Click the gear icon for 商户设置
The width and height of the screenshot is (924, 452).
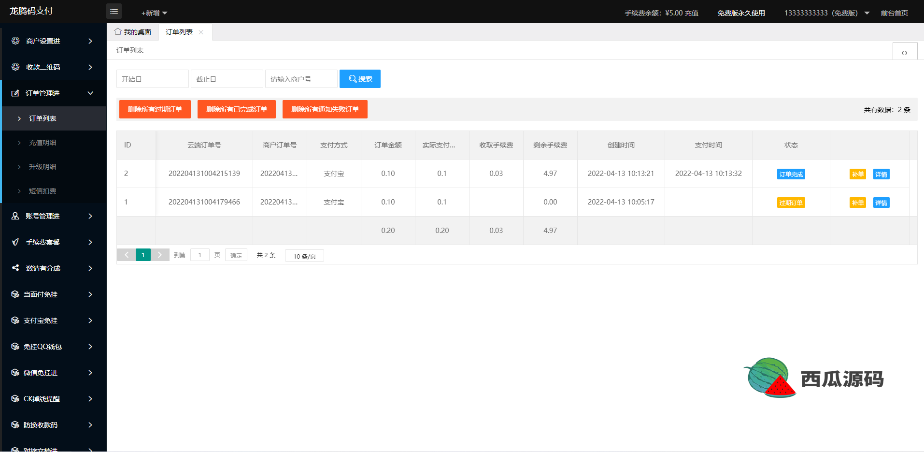[15, 41]
